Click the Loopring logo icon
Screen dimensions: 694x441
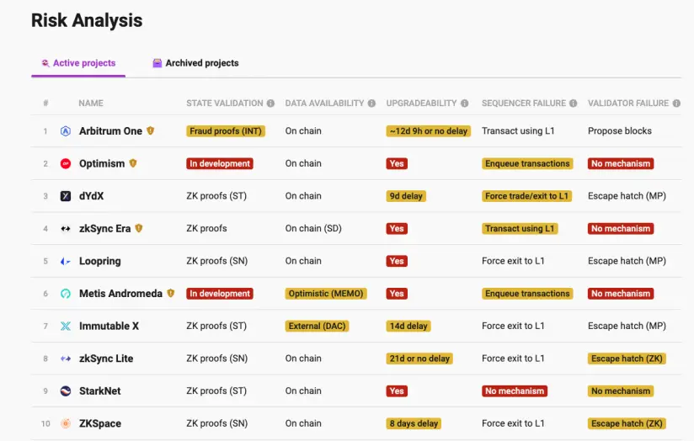coord(66,261)
